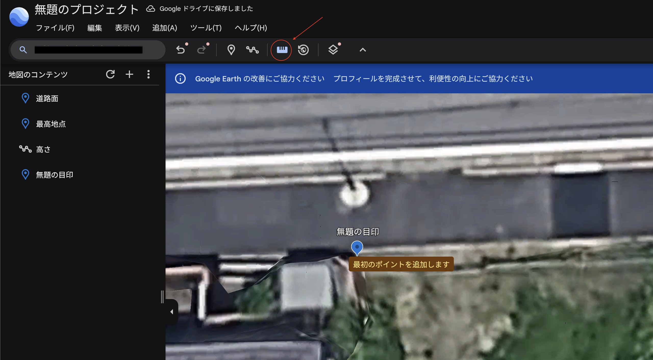Open the 編集 menu
653x360 pixels.
95,28
